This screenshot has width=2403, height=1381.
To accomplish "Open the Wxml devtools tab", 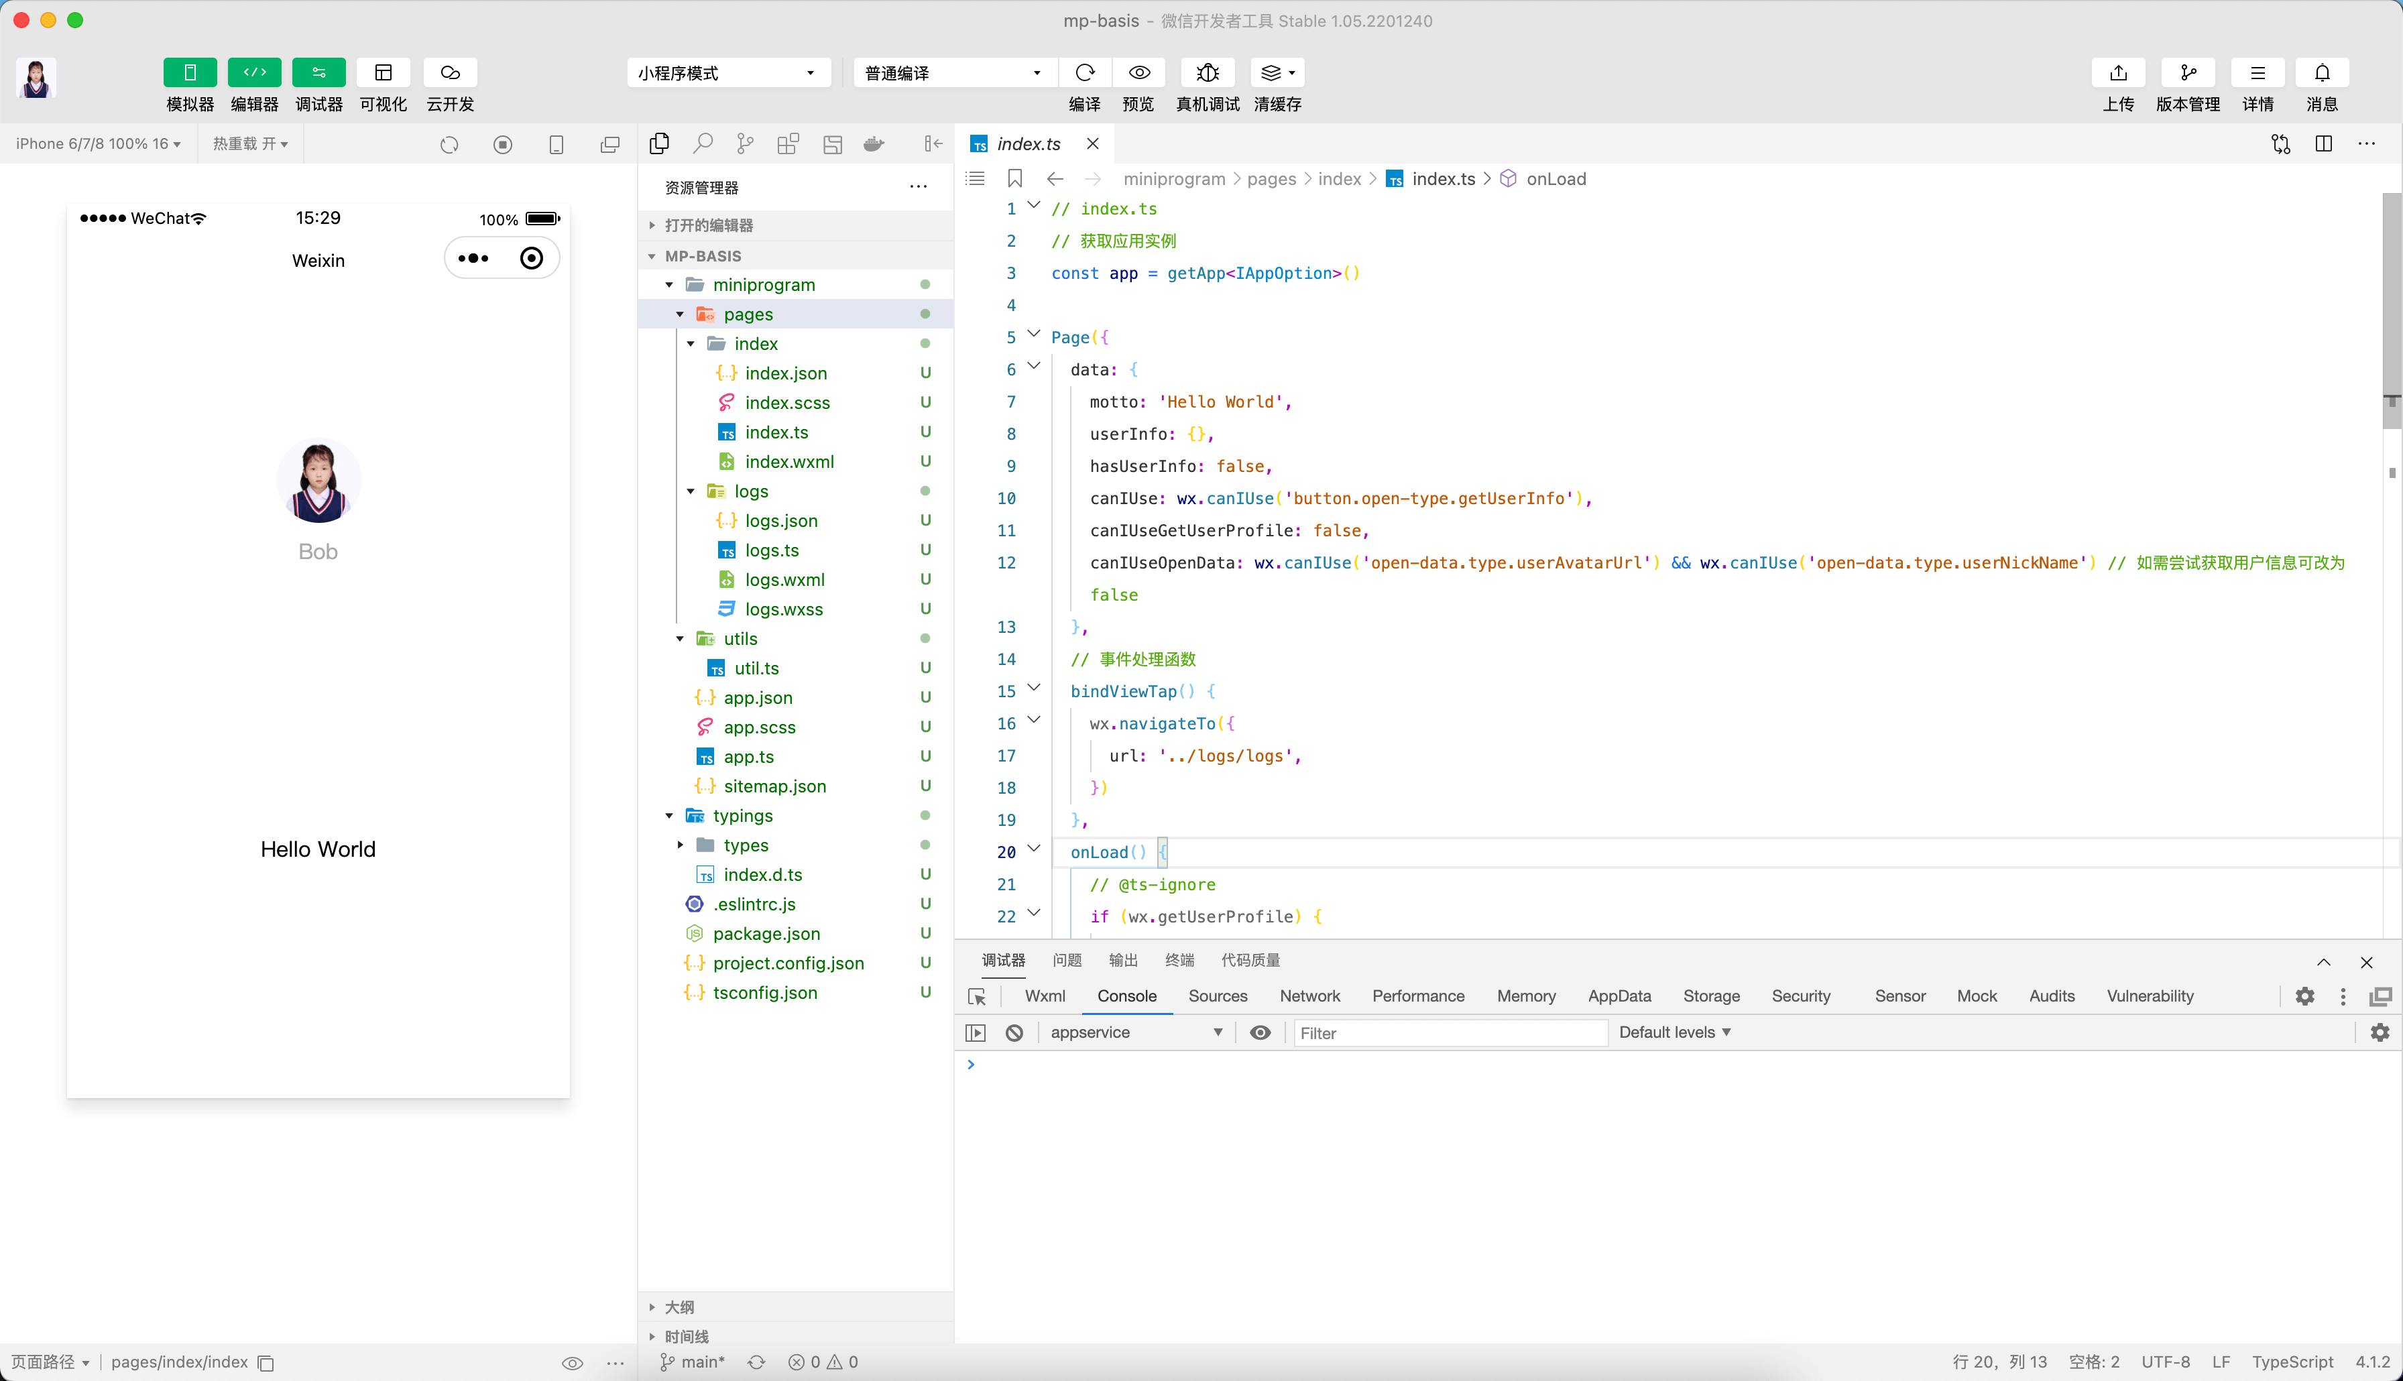I will pyautogui.click(x=1045, y=996).
